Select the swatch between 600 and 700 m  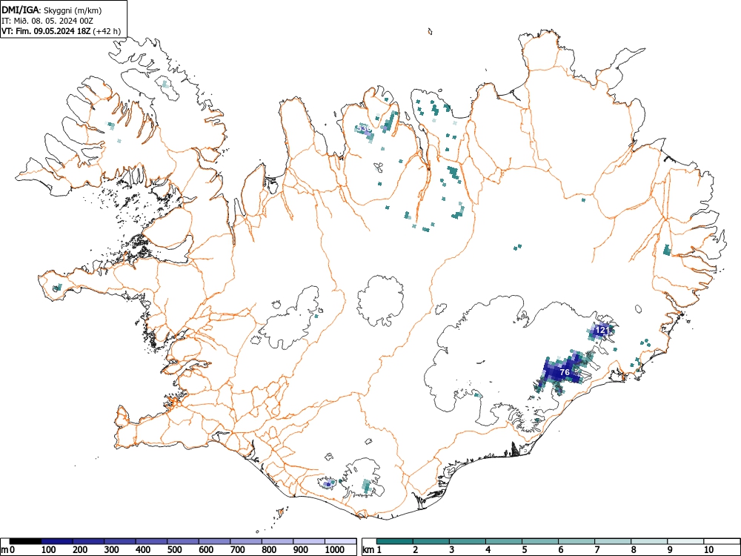(215, 541)
